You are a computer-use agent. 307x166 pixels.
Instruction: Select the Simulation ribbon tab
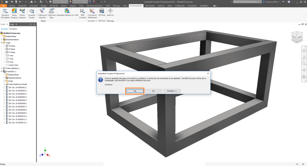pyautogui.click(x=192, y=6)
